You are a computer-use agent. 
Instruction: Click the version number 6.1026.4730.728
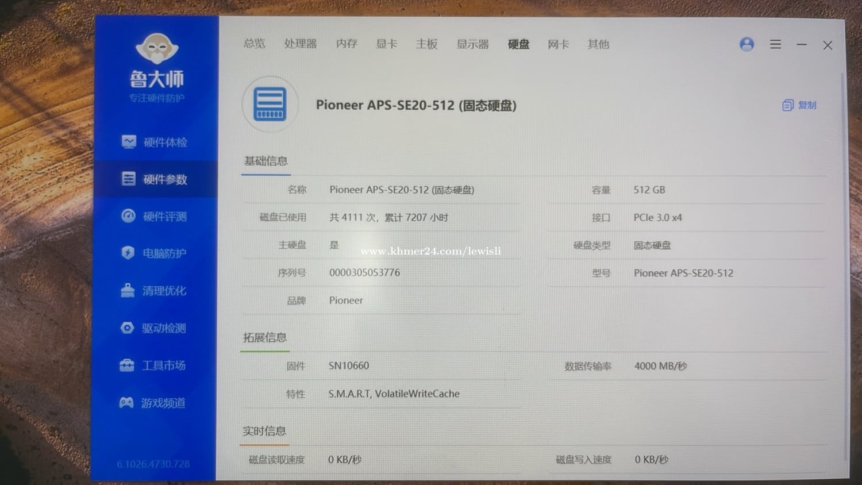pos(153,464)
